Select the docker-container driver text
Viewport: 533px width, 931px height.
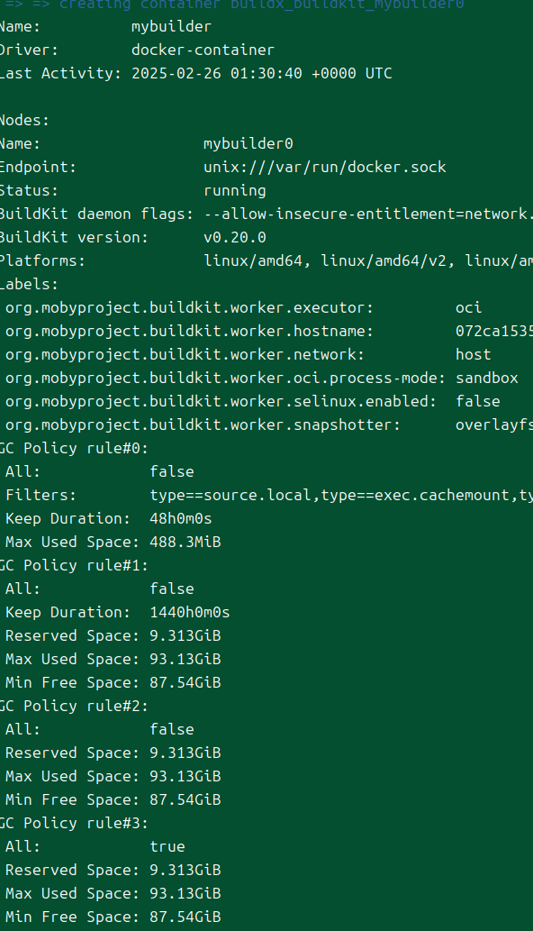point(203,50)
